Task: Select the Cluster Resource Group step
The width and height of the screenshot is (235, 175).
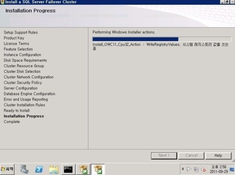Action: pos(24,66)
